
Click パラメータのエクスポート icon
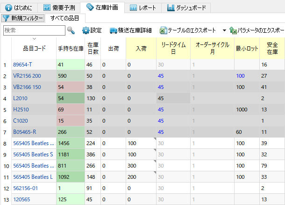[x=233, y=30]
